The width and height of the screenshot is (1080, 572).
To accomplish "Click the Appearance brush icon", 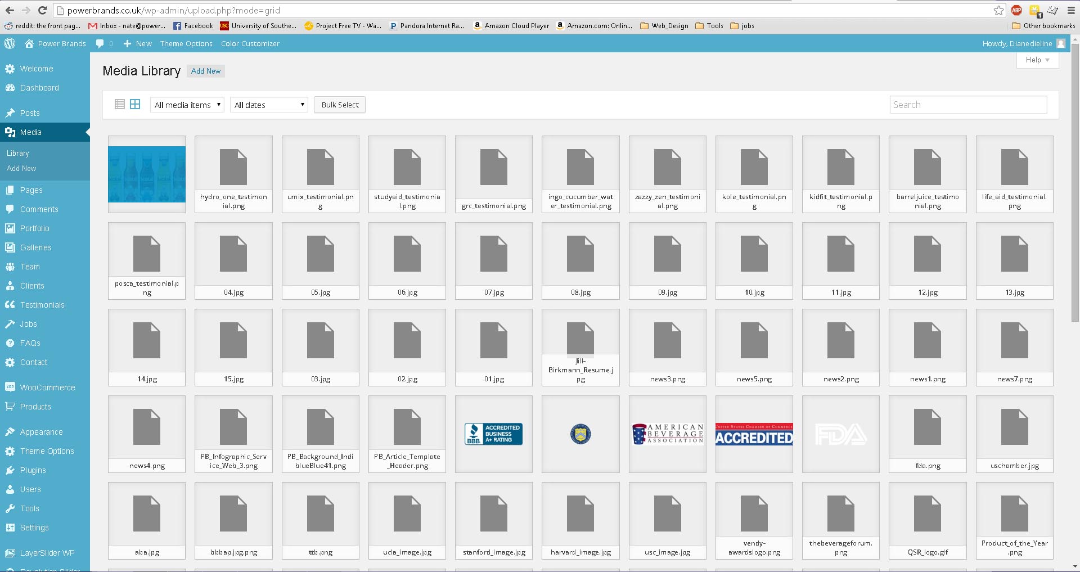I will coord(10,432).
